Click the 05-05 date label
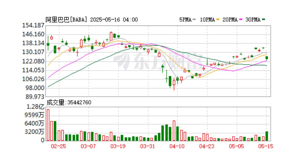The image size is (294, 163). coord(237,146)
